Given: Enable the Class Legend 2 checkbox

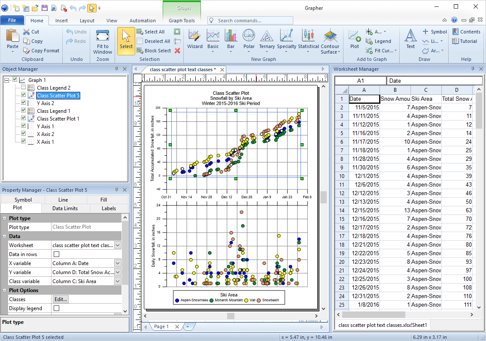Looking at the screenshot, I should tap(24, 88).
